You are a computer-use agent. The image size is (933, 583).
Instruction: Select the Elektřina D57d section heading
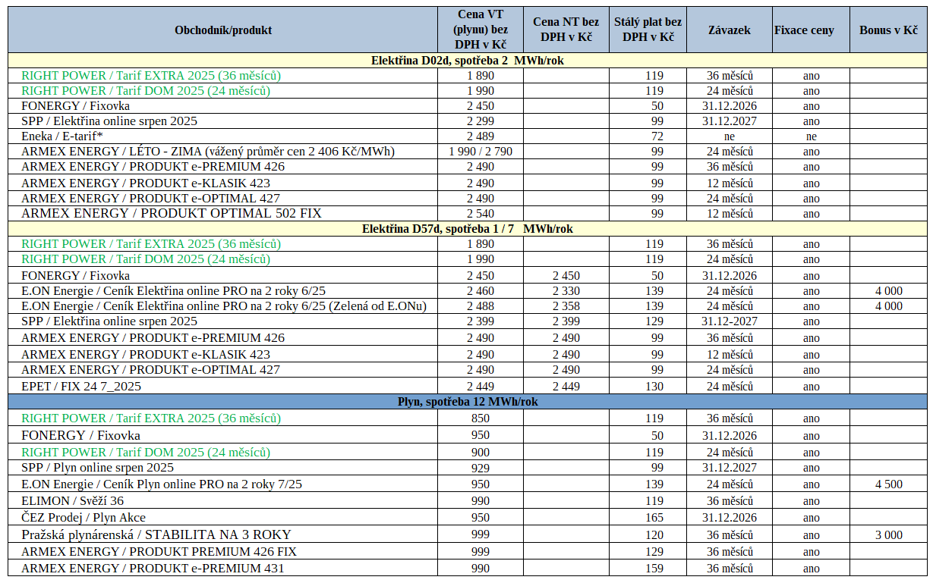point(468,228)
